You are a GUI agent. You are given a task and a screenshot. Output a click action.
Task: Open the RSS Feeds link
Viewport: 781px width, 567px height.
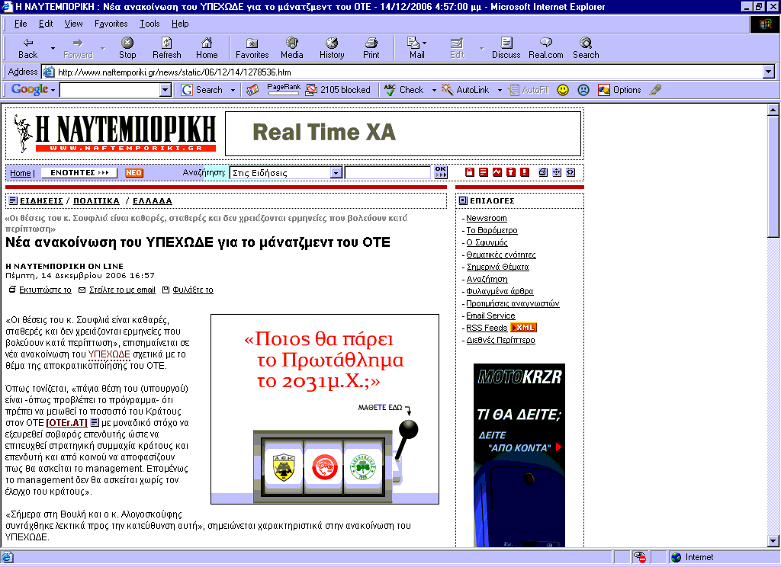coord(487,328)
